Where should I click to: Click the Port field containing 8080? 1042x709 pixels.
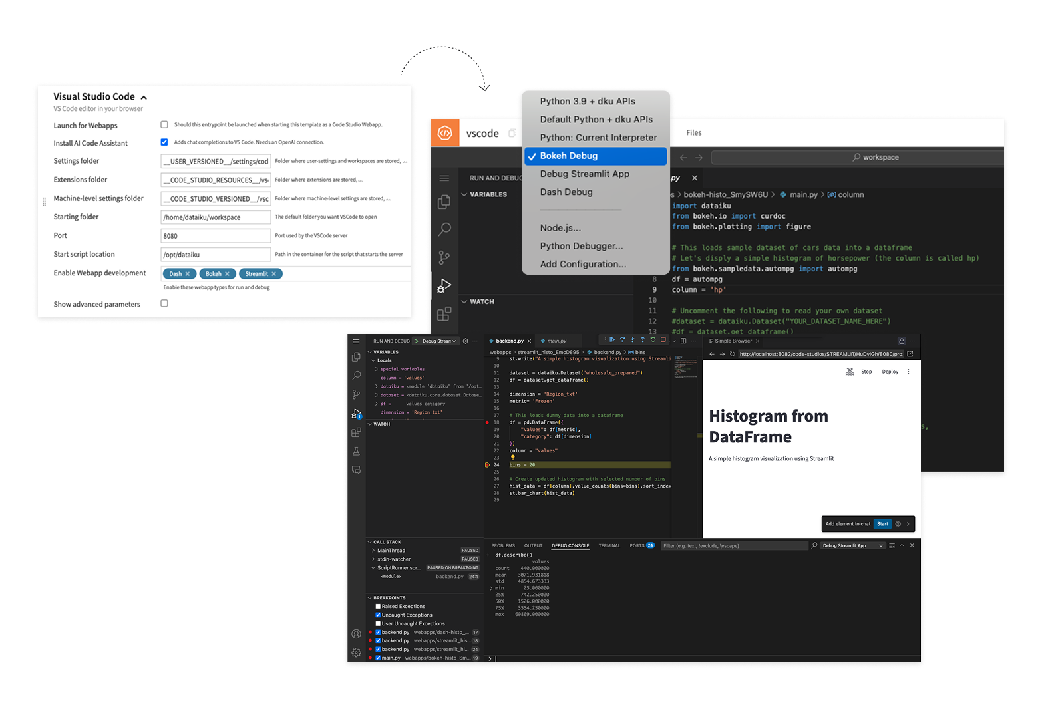click(x=216, y=236)
